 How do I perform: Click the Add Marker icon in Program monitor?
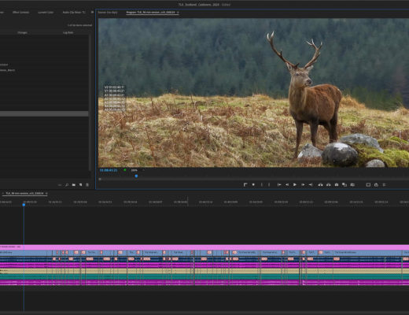tap(253, 185)
